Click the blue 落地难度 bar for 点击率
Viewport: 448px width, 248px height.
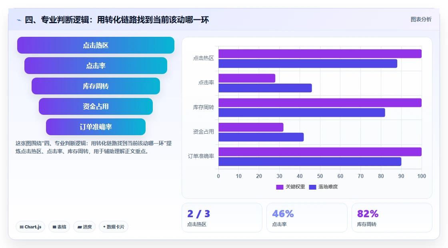[x=265, y=88]
